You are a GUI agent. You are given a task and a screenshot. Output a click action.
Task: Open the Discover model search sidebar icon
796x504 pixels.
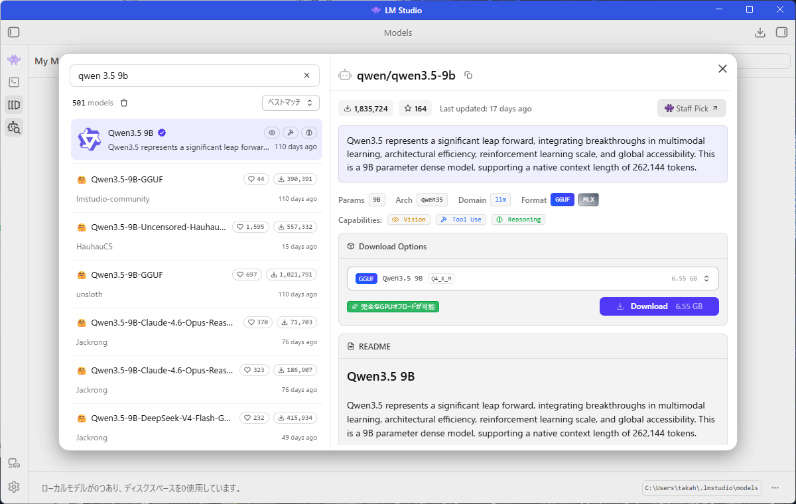click(14, 127)
